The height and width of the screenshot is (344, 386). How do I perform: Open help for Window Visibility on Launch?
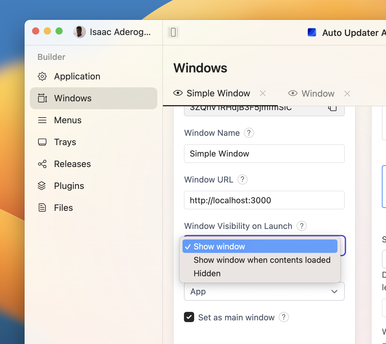pyautogui.click(x=301, y=226)
